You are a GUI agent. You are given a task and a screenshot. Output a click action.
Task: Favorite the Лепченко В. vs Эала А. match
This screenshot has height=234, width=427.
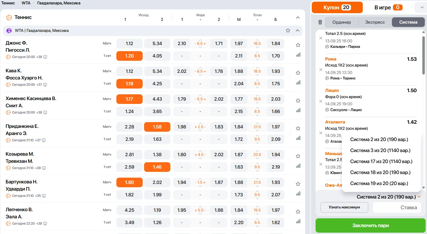click(x=298, y=212)
